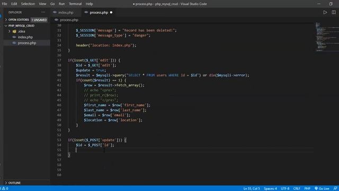Open the View menu

42,4
